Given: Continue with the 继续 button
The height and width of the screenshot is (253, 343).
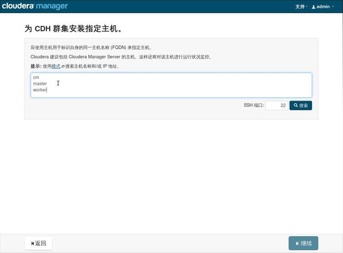Looking at the screenshot, I should pyautogui.click(x=303, y=243).
